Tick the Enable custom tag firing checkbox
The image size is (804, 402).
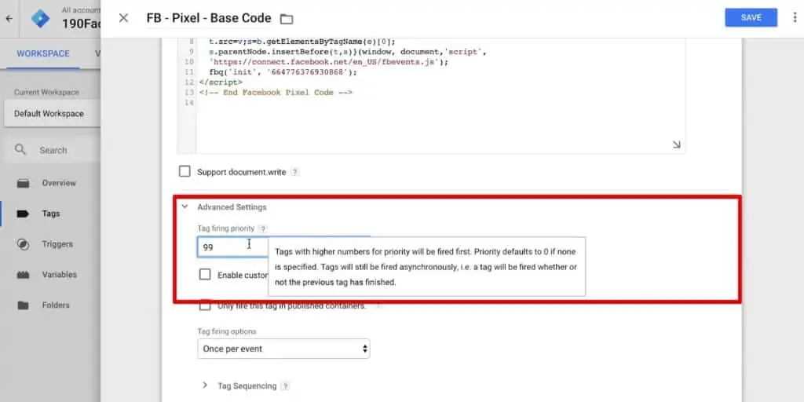coord(205,274)
